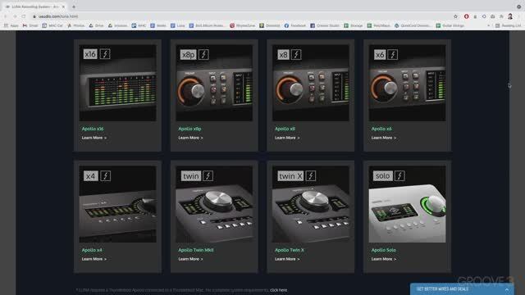
Task: Bookmark this page with star icon
Action: click(455, 16)
